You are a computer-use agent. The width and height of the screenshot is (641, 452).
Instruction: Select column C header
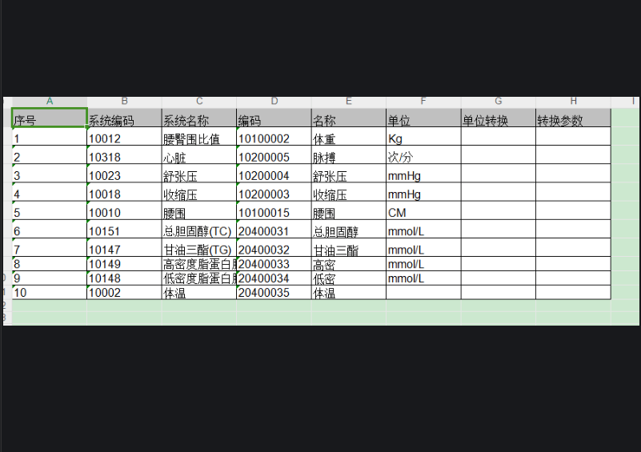tap(199, 102)
